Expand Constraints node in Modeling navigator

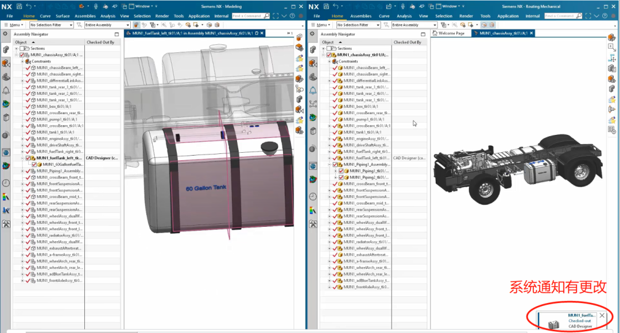(22, 61)
